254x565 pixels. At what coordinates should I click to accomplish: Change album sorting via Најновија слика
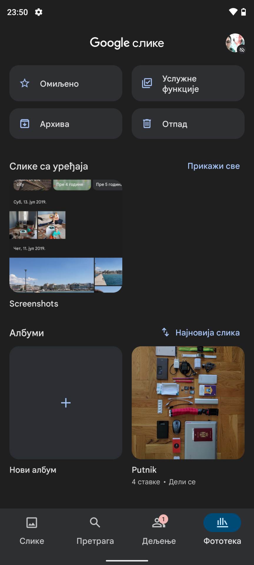click(x=208, y=333)
